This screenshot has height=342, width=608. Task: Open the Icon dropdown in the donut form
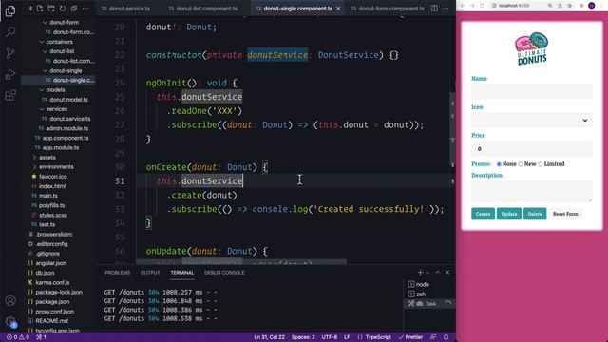pos(532,121)
